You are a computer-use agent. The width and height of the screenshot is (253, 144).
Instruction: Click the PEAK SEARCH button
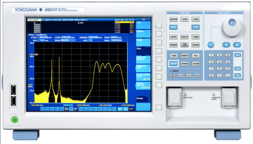point(185,45)
